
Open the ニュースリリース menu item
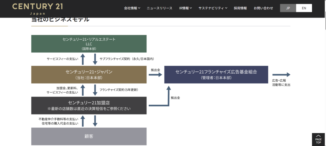[x=159, y=8]
